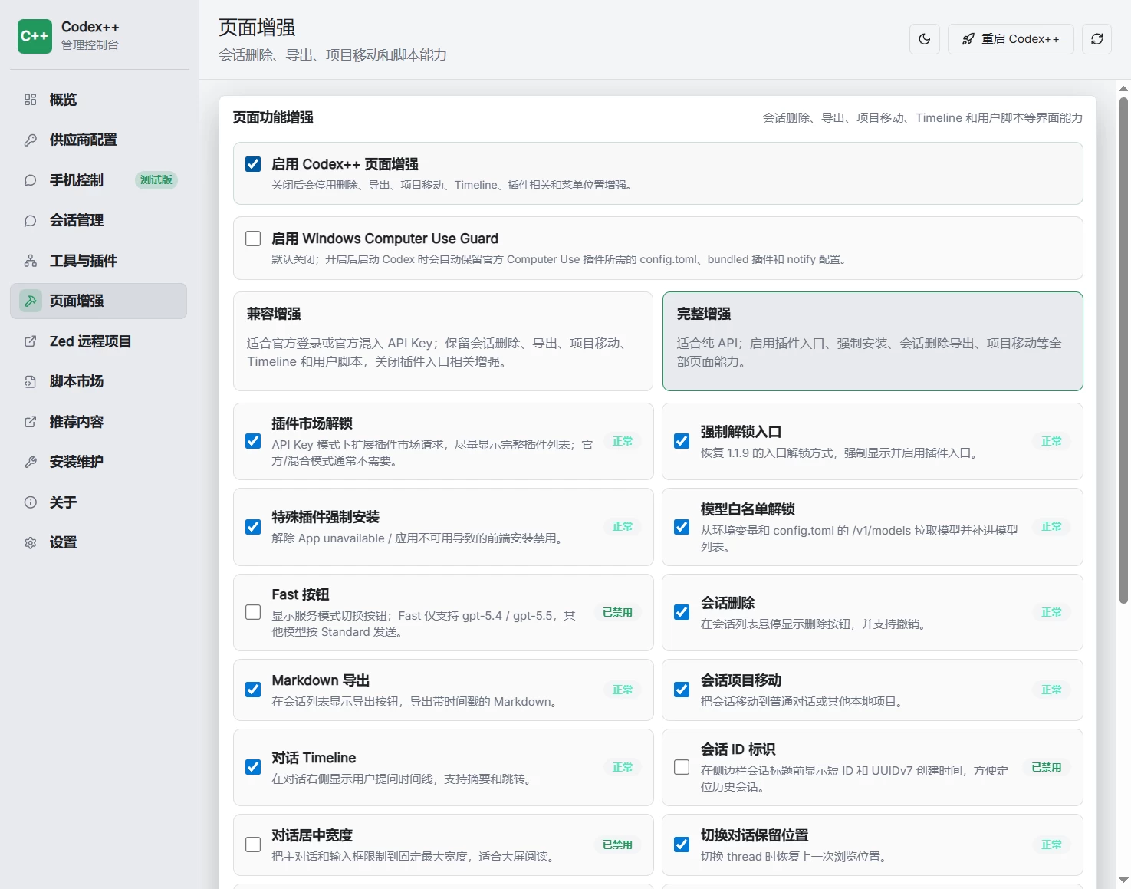The image size is (1131, 889).
Task: Click the 概览 grid icon
Action: click(x=31, y=100)
